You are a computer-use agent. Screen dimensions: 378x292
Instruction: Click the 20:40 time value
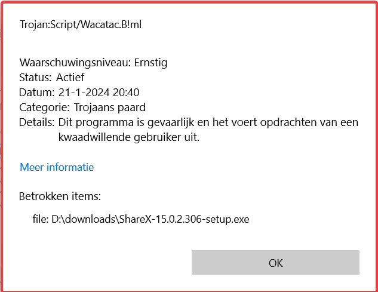click(x=127, y=92)
